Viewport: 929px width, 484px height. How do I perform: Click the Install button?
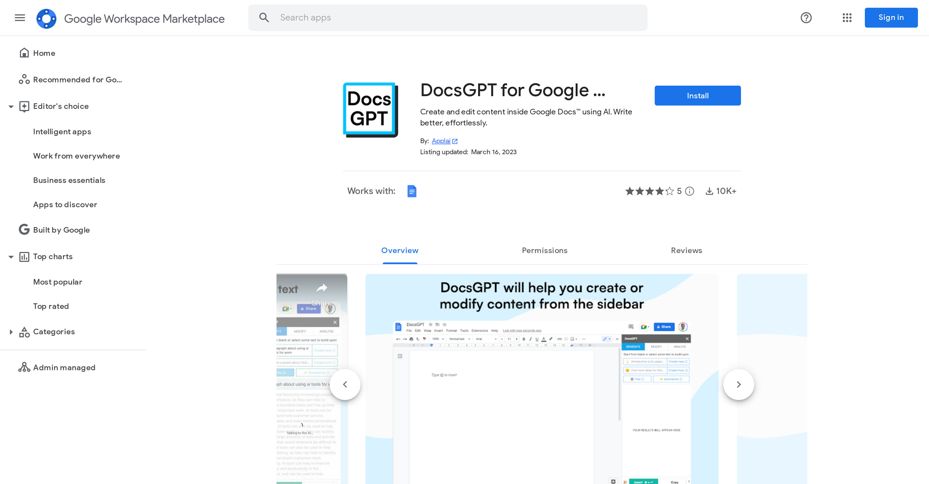[697, 95]
